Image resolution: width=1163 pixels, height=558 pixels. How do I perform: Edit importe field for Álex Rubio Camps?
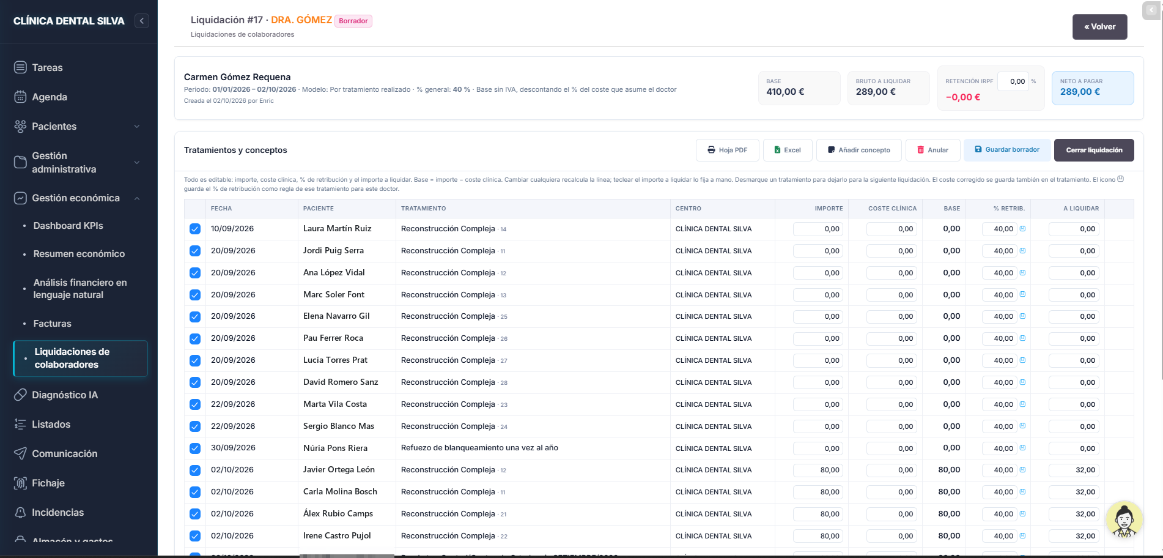[818, 514]
